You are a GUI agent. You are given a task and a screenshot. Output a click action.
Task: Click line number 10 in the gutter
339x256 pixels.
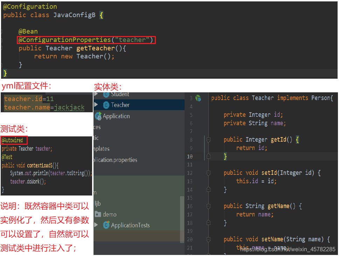pyautogui.click(x=189, y=156)
